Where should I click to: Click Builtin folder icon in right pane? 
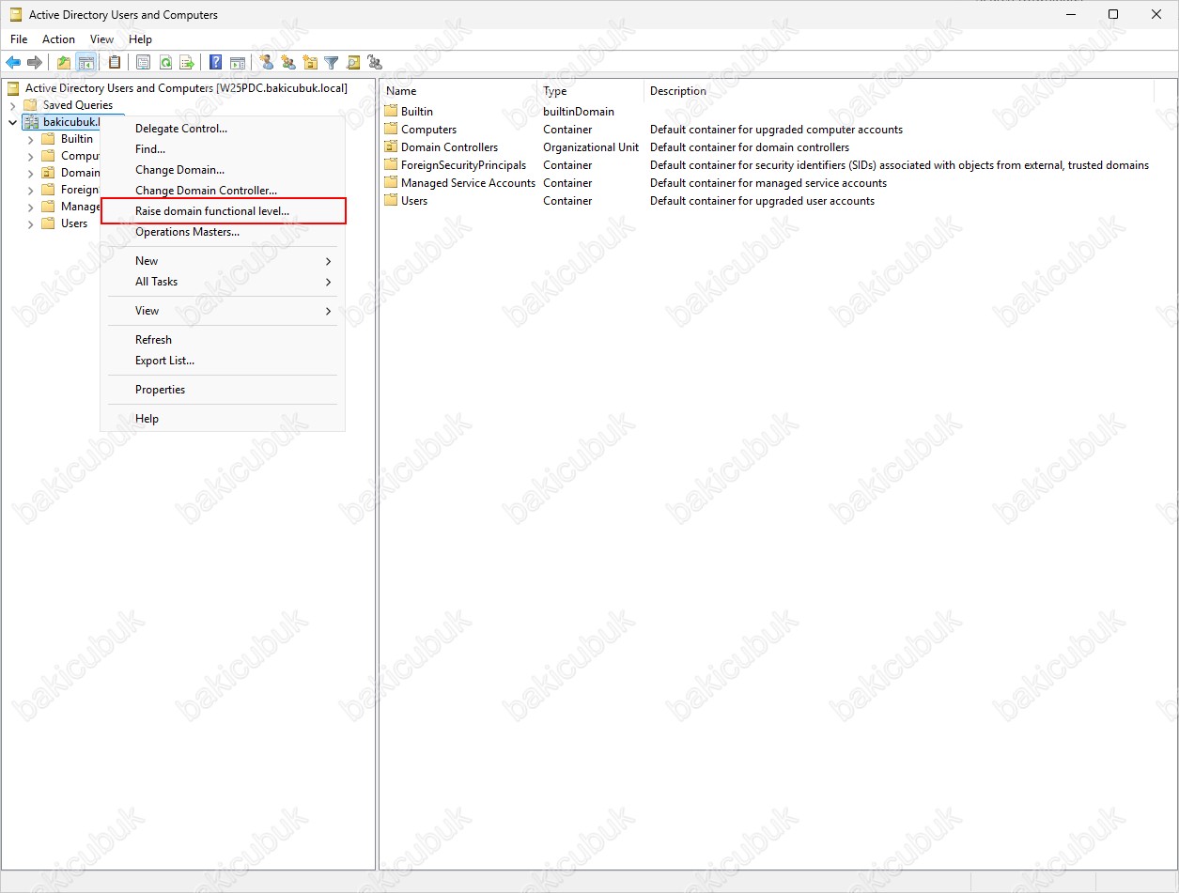392,111
